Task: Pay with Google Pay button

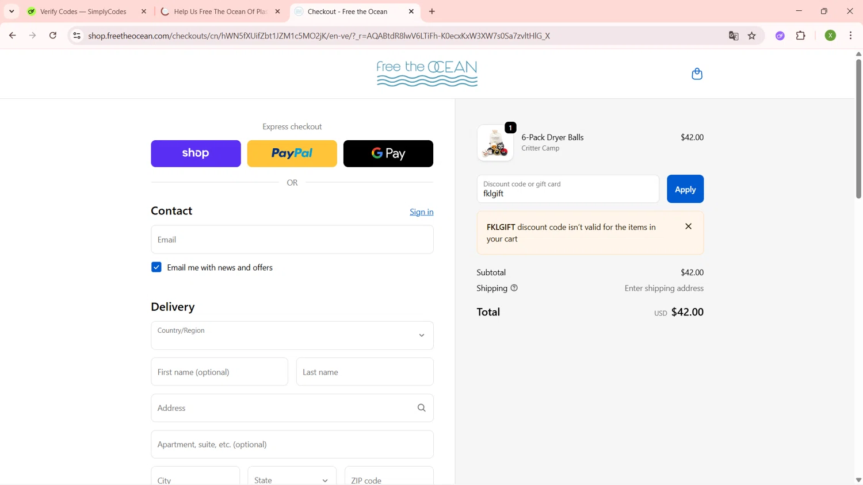Action: 388,153
